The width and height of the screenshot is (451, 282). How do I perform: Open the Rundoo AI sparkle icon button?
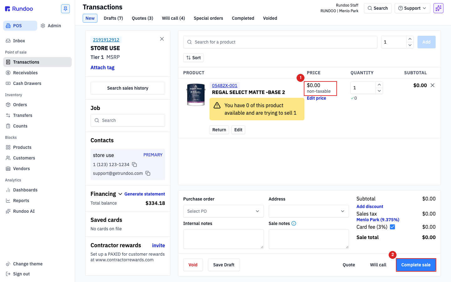pyautogui.click(x=438, y=8)
